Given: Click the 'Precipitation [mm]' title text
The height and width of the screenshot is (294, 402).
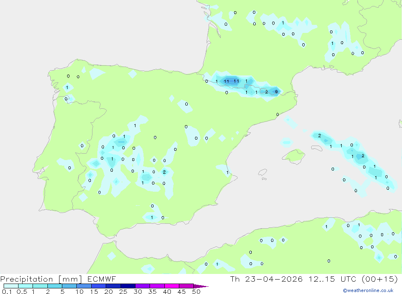Looking at the screenshot, I should [x=41, y=279].
